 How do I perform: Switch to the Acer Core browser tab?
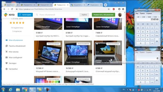click(11, 5)
